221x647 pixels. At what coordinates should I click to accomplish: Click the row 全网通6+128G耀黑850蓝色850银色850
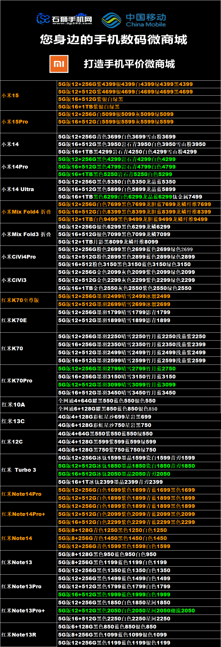[139, 409]
